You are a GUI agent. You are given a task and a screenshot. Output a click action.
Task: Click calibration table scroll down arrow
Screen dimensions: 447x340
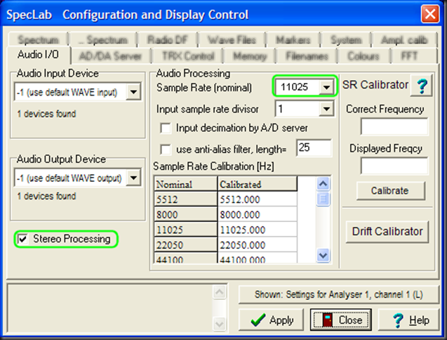tap(323, 255)
